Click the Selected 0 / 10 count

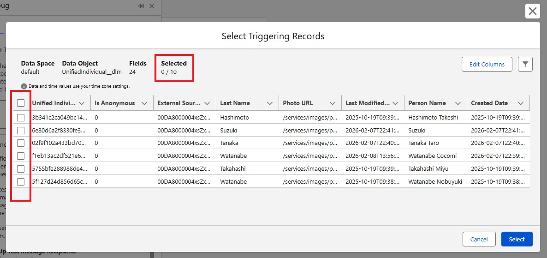pos(169,72)
